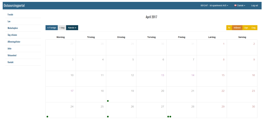The image size is (264, 128).
Task: Select day 23 in the calendar
Action: point(254,91)
